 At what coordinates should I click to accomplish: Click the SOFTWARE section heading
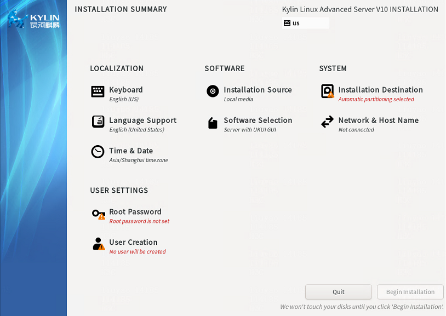[225, 68]
